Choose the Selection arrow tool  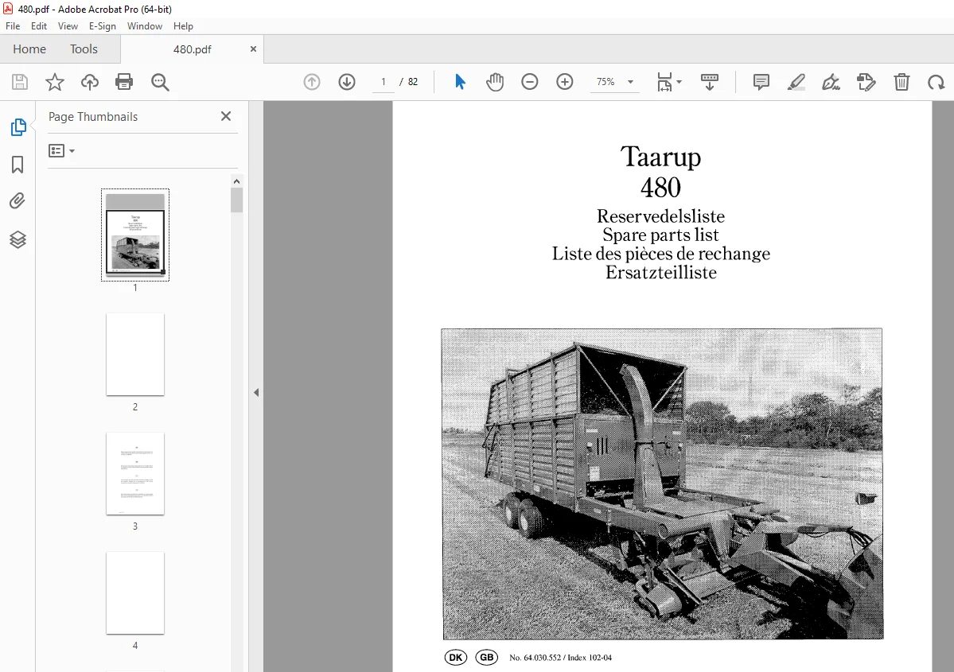(x=460, y=81)
